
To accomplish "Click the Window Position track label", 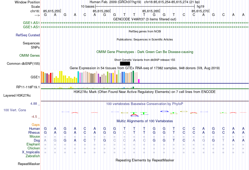I will pyautogui.click(x=27, y=2).
